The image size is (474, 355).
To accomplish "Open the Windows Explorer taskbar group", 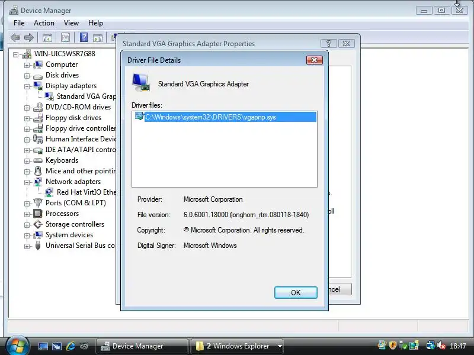I will [x=238, y=346].
